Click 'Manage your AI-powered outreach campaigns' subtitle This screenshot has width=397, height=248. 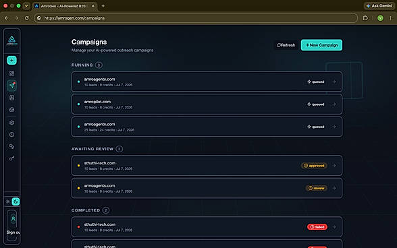click(112, 51)
